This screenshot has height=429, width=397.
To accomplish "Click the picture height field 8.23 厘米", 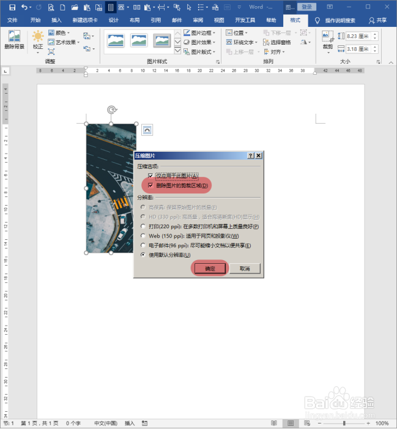I will (x=358, y=36).
